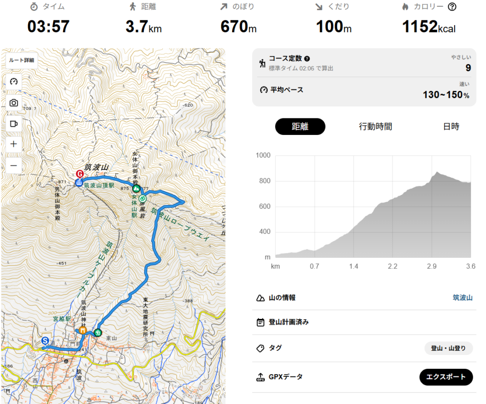Viewport: 486px width, 404px height.
Task: Toggle the pace speedometer icon on map
Action: click(14, 81)
